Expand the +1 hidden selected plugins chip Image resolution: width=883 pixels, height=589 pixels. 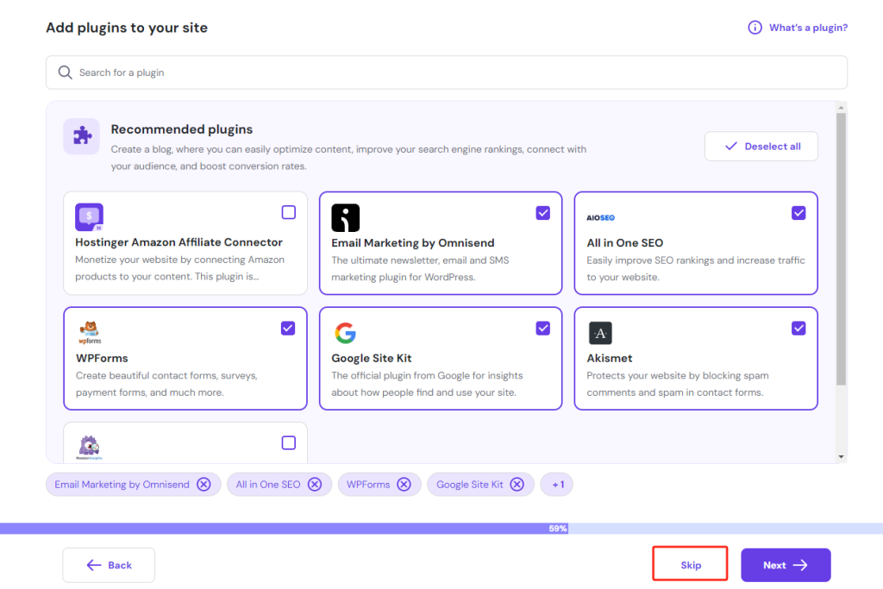point(557,485)
